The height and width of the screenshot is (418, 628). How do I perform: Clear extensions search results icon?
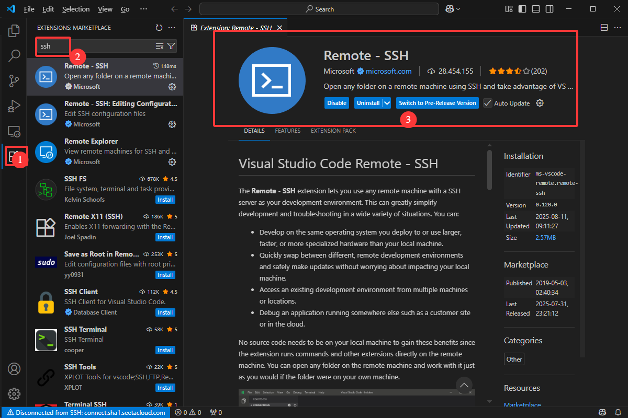tap(160, 46)
